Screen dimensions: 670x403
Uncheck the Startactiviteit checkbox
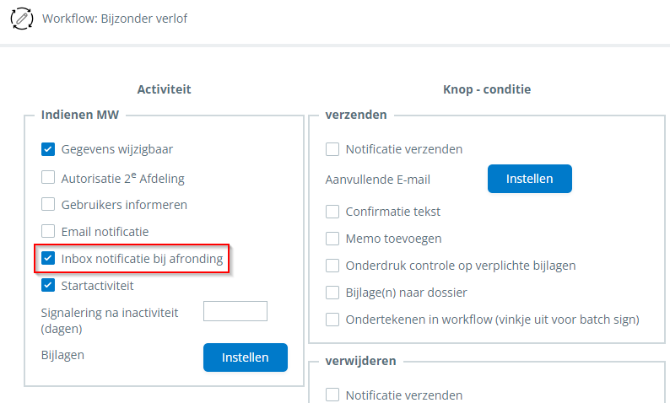click(x=48, y=285)
